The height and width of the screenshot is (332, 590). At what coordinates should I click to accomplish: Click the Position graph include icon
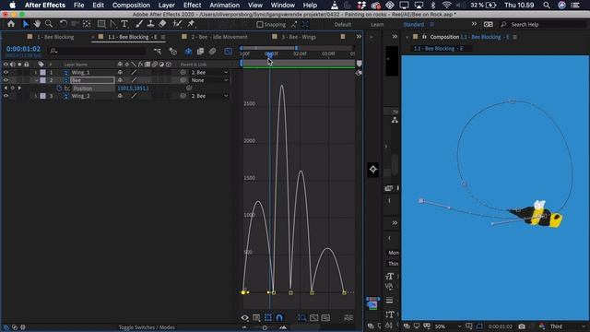click(67, 89)
